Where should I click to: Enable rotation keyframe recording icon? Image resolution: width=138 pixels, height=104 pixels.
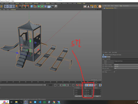[x=91, y=85]
